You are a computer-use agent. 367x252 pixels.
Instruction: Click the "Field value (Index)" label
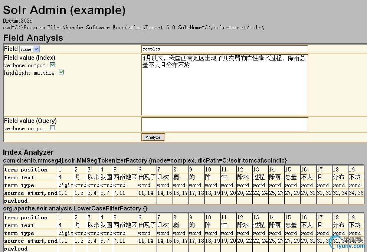coord(29,58)
